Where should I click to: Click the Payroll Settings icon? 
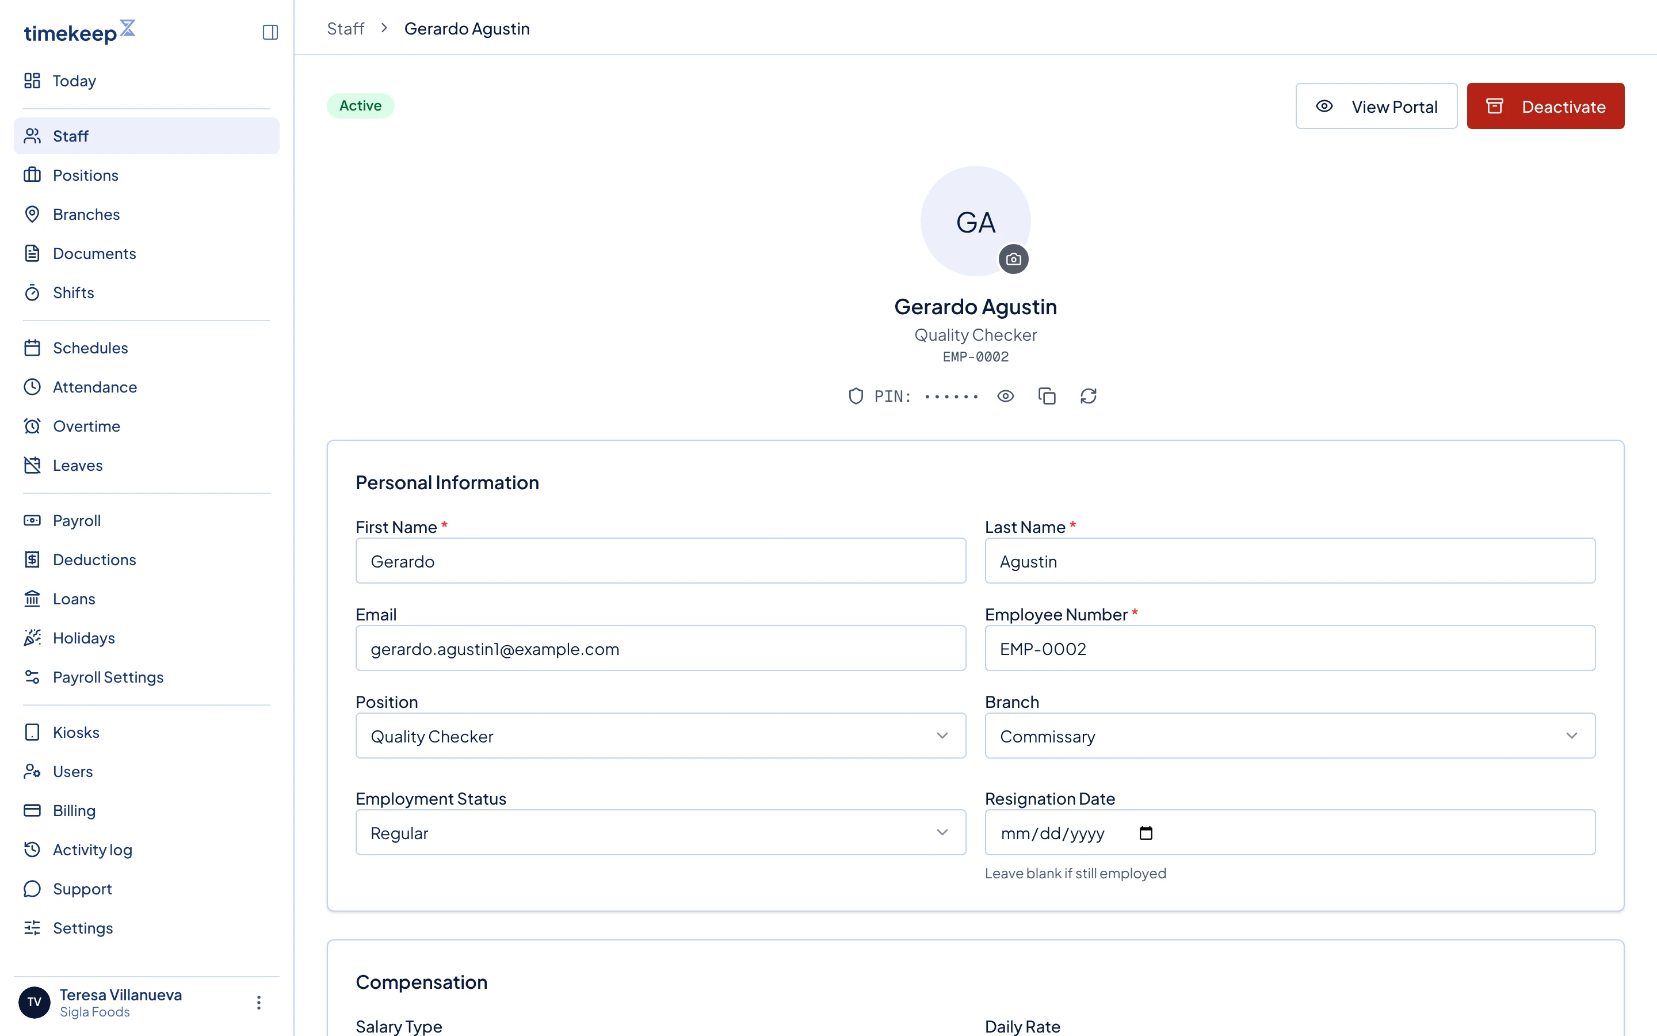click(32, 677)
